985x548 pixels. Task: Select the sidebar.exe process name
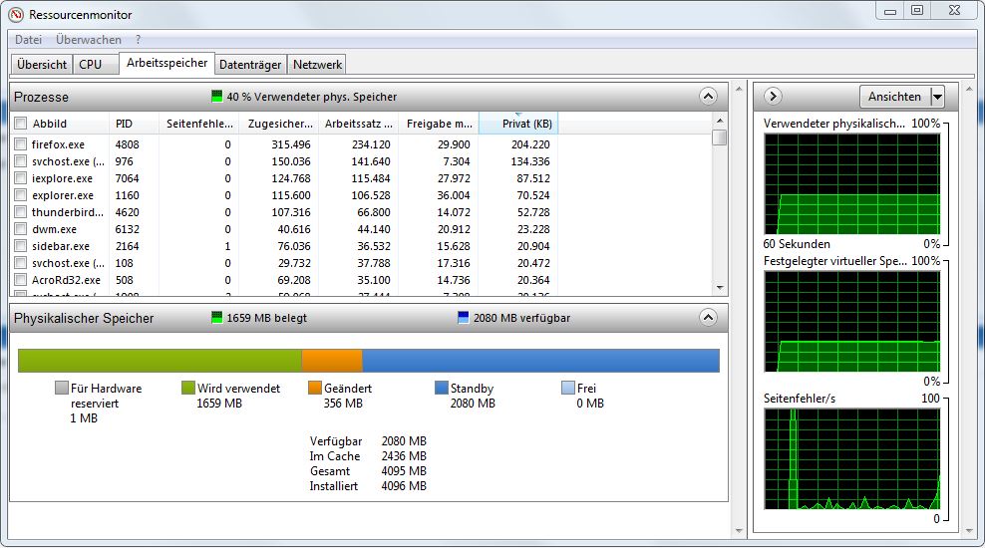pyautogui.click(x=60, y=246)
